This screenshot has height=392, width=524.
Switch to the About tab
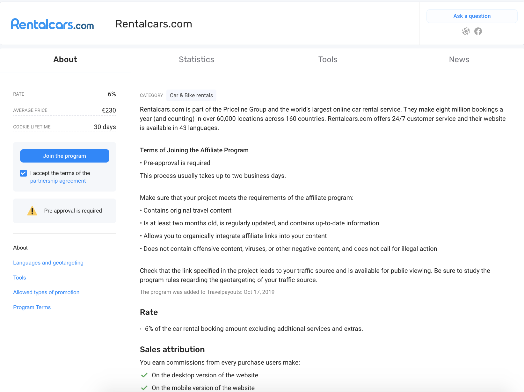point(65,60)
